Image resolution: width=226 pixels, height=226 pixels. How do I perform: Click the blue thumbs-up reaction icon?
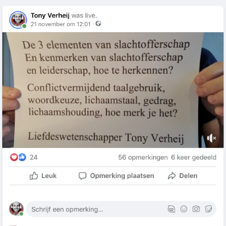coord(22,157)
